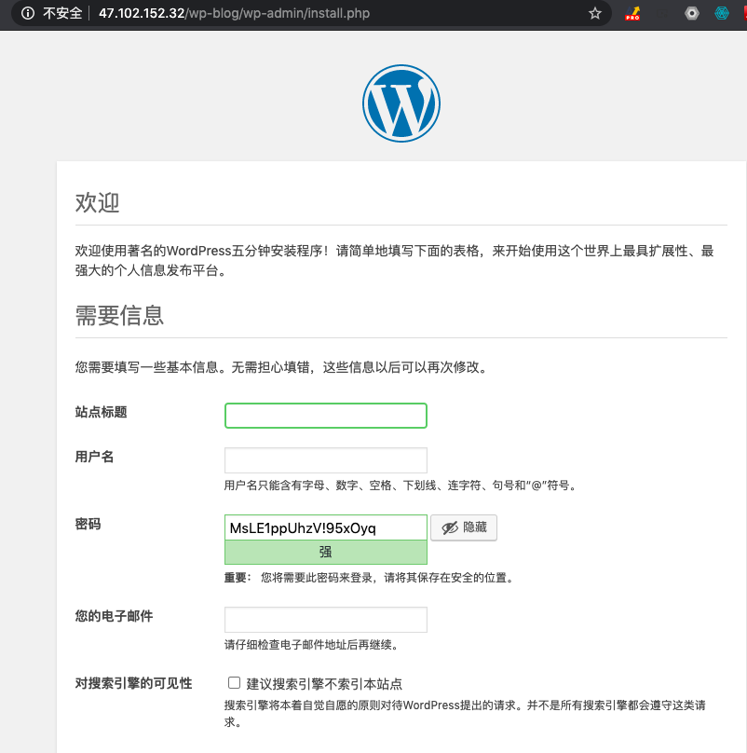Click the 不安全 security label

(x=62, y=13)
